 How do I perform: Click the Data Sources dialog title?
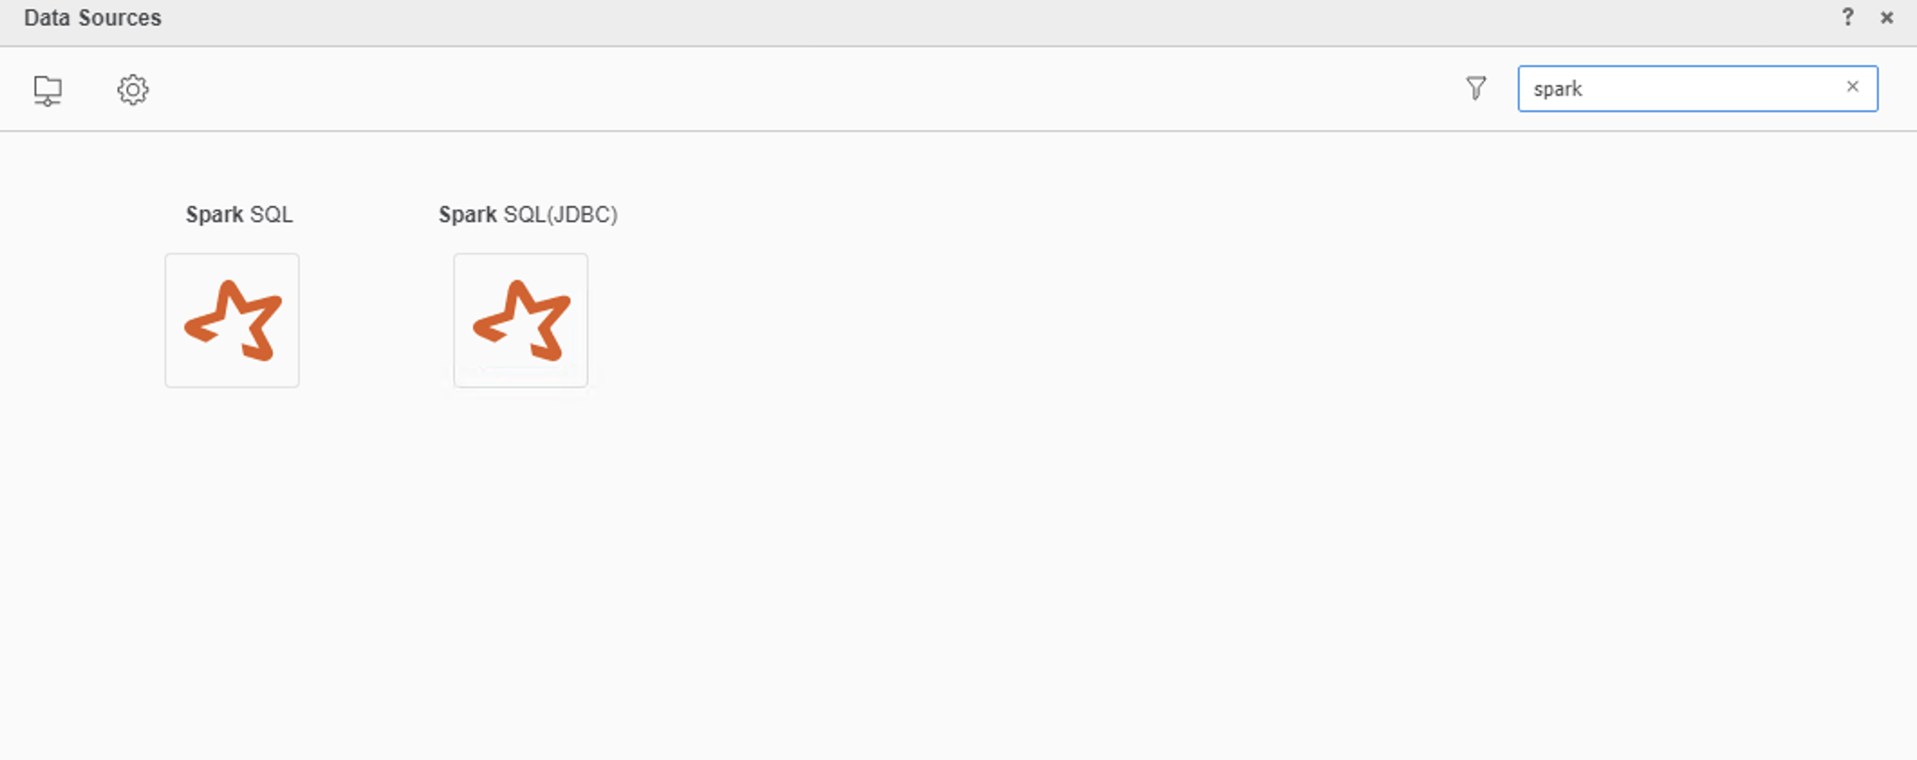93,18
